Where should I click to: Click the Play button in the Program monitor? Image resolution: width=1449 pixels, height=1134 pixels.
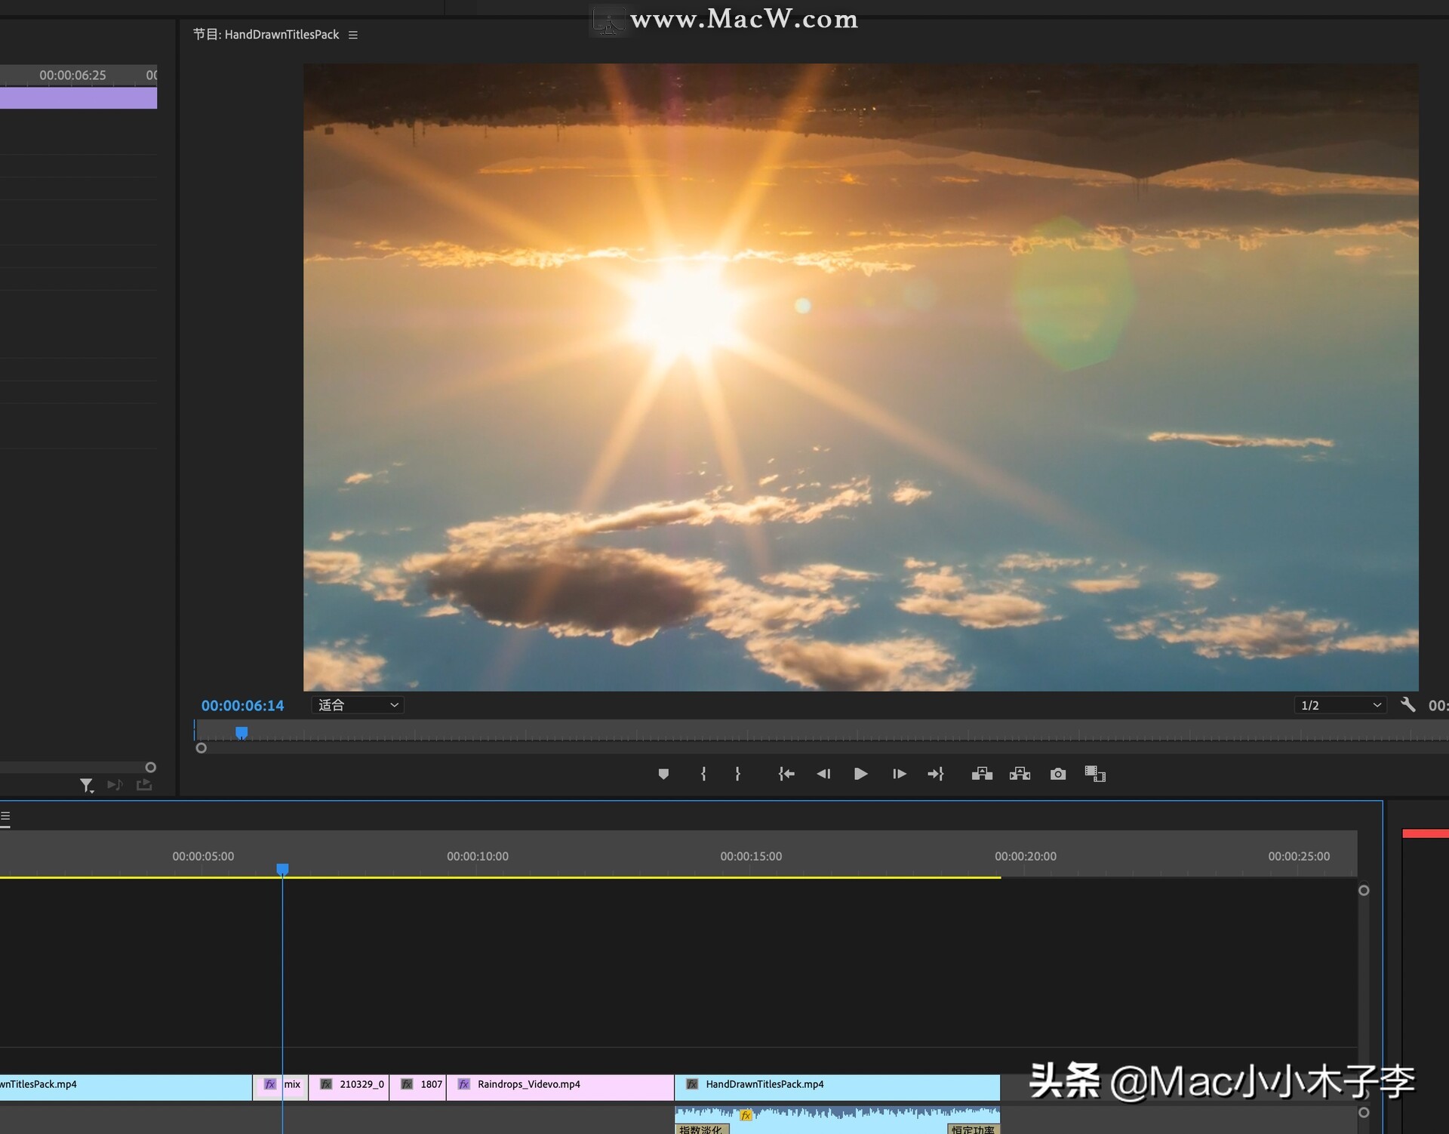coord(860,774)
